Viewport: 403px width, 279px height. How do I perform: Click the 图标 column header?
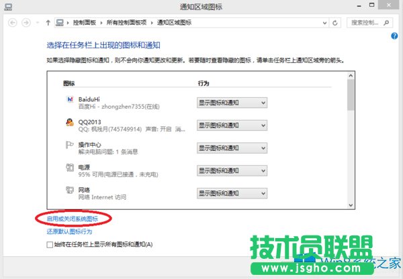pos(69,83)
